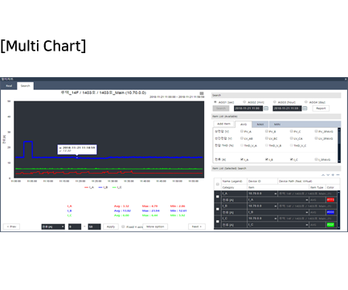Open the blue color swatch for I_B
The height and width of the screenshot is (290, 348).
point(330,212)
